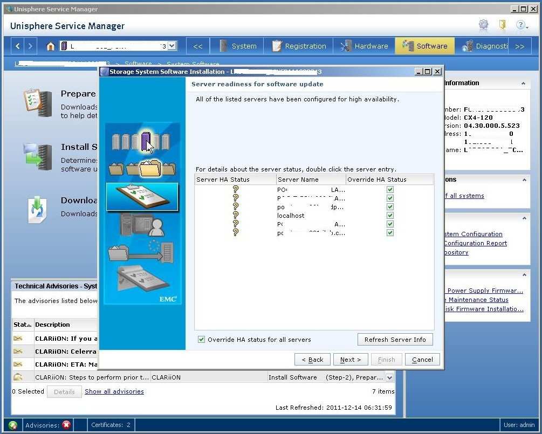Switch to the Software tab
This screenshot has width=542, height=434.
(x=425, y=46)
